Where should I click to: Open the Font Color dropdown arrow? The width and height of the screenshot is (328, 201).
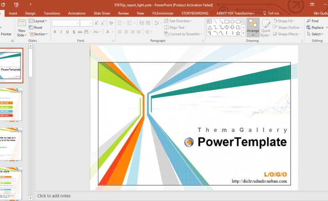(x=112, y=32)
